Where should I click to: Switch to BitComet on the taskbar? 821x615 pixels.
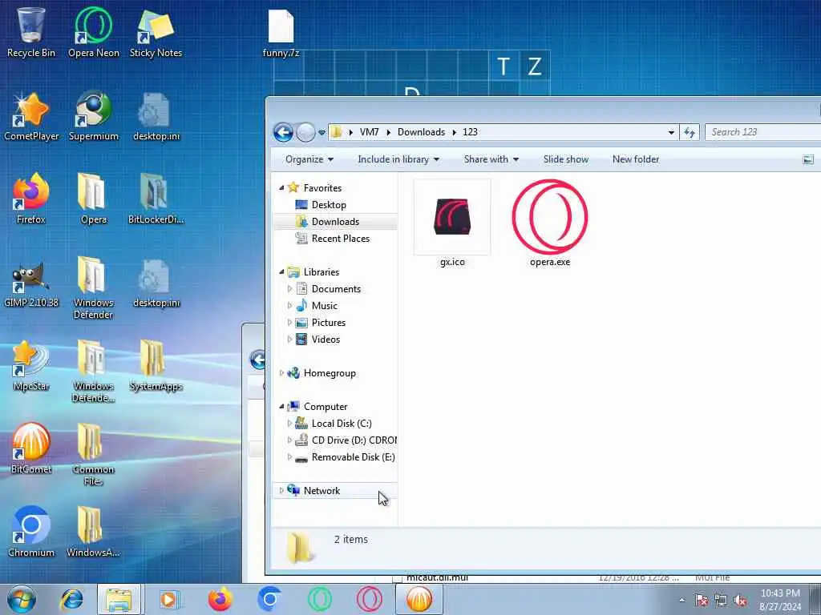click(419, 599)
